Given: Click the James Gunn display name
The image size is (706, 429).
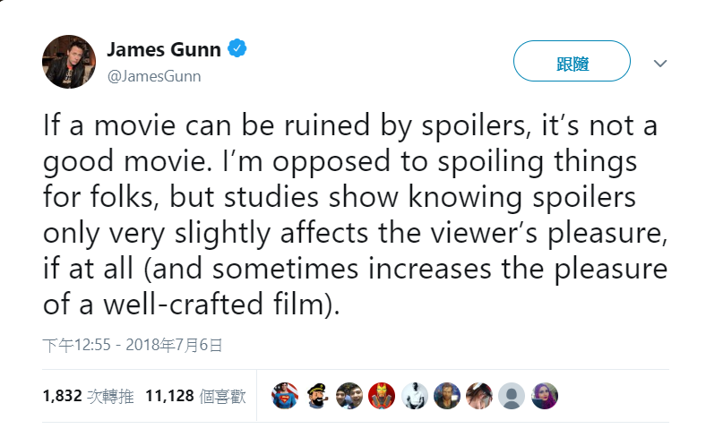Looking at the screenshot, I should [x=164, y=49].
